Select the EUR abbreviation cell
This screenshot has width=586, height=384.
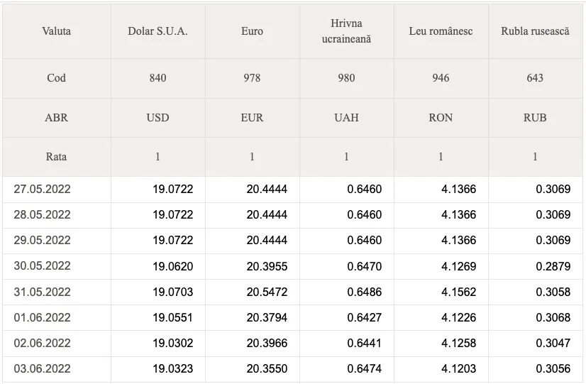253,118
